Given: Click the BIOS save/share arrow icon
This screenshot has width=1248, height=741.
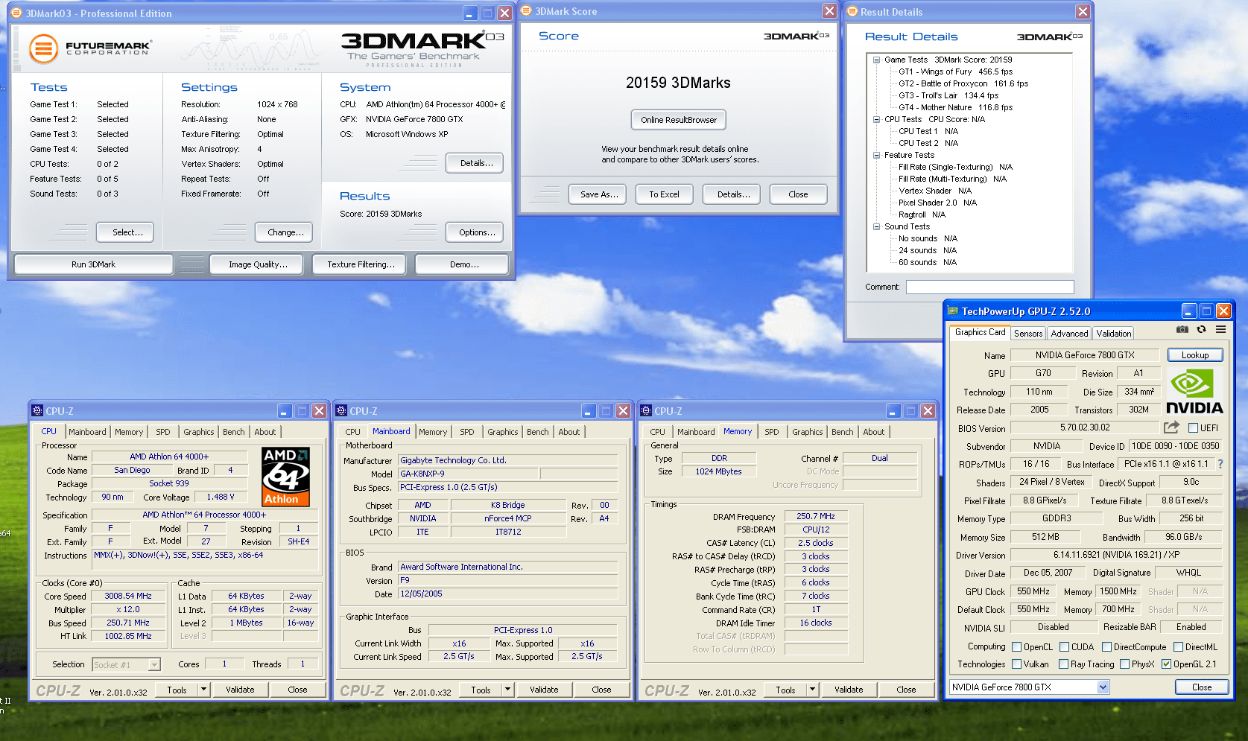Looking at the screenshot, I should pos(1171,427).
